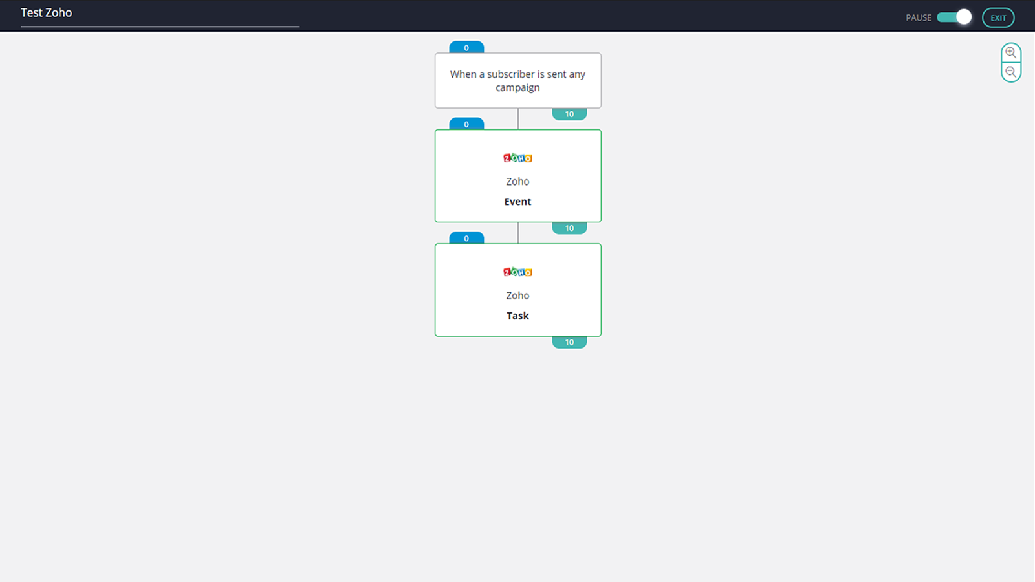Click blue 0 badge above Zoho Task

(466, 238)
